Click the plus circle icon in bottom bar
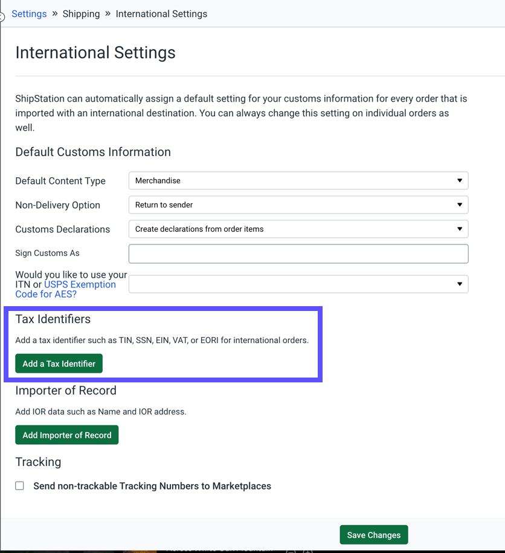 coord(308,551)
